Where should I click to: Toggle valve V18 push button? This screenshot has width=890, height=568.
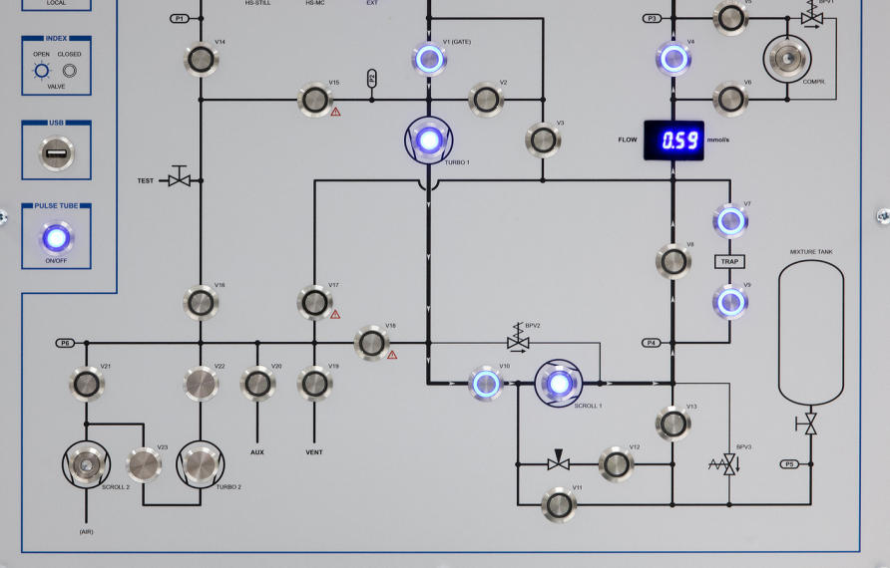click(x=372, y=343)
